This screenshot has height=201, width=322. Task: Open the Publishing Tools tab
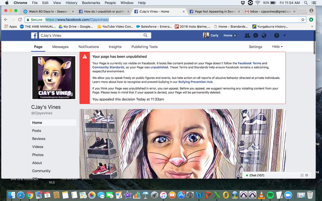pos(144,47)
